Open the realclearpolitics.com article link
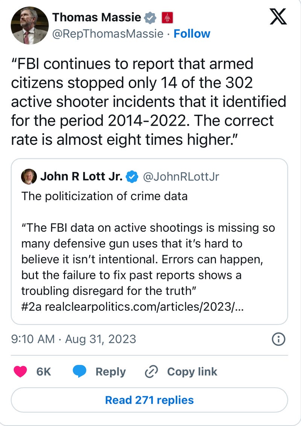This screenshot has height=426, width=301. click(x=144, y=307)
